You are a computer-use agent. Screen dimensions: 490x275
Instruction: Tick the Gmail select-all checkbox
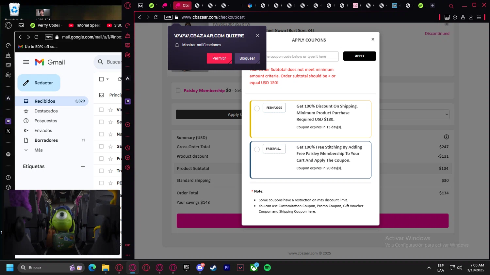tap(101, 79)
